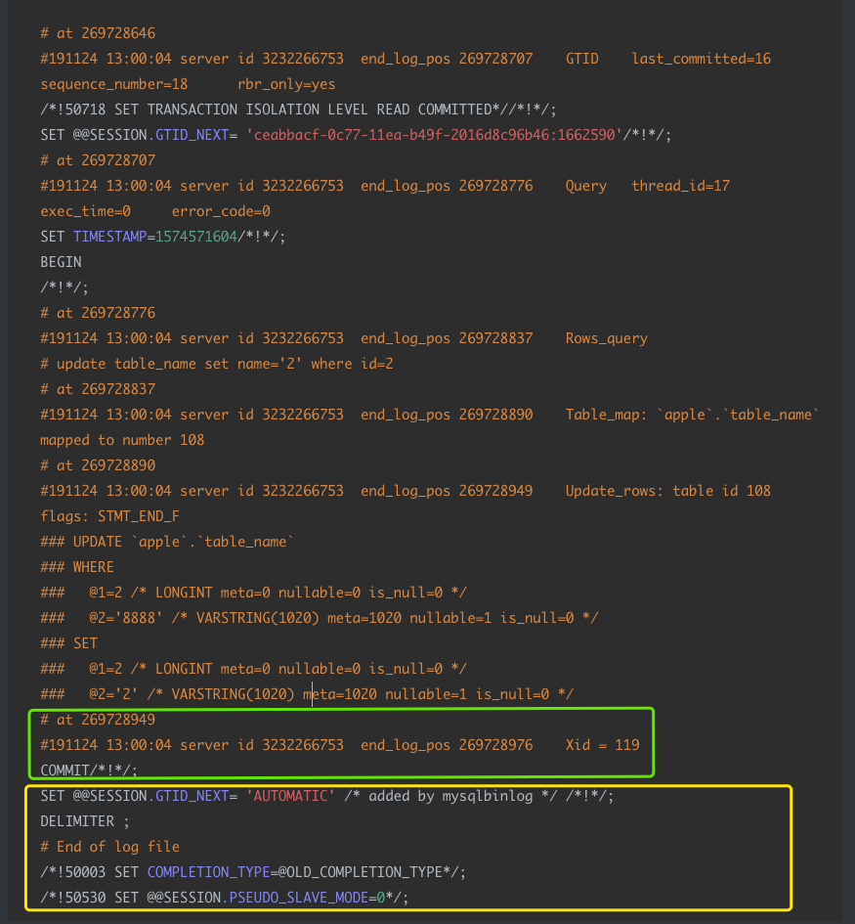Click the BEGIN statement line

pyautogui.click(x=61, y=262)
